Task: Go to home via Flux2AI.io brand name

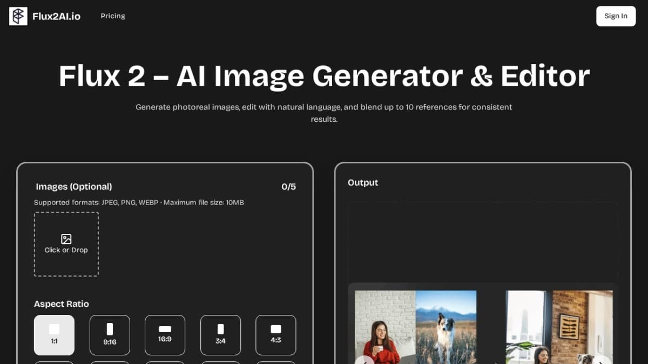Action: click(56, 16)
